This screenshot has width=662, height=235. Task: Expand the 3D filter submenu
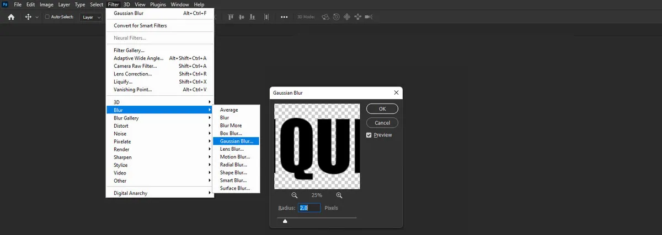[x=160, y=102]
